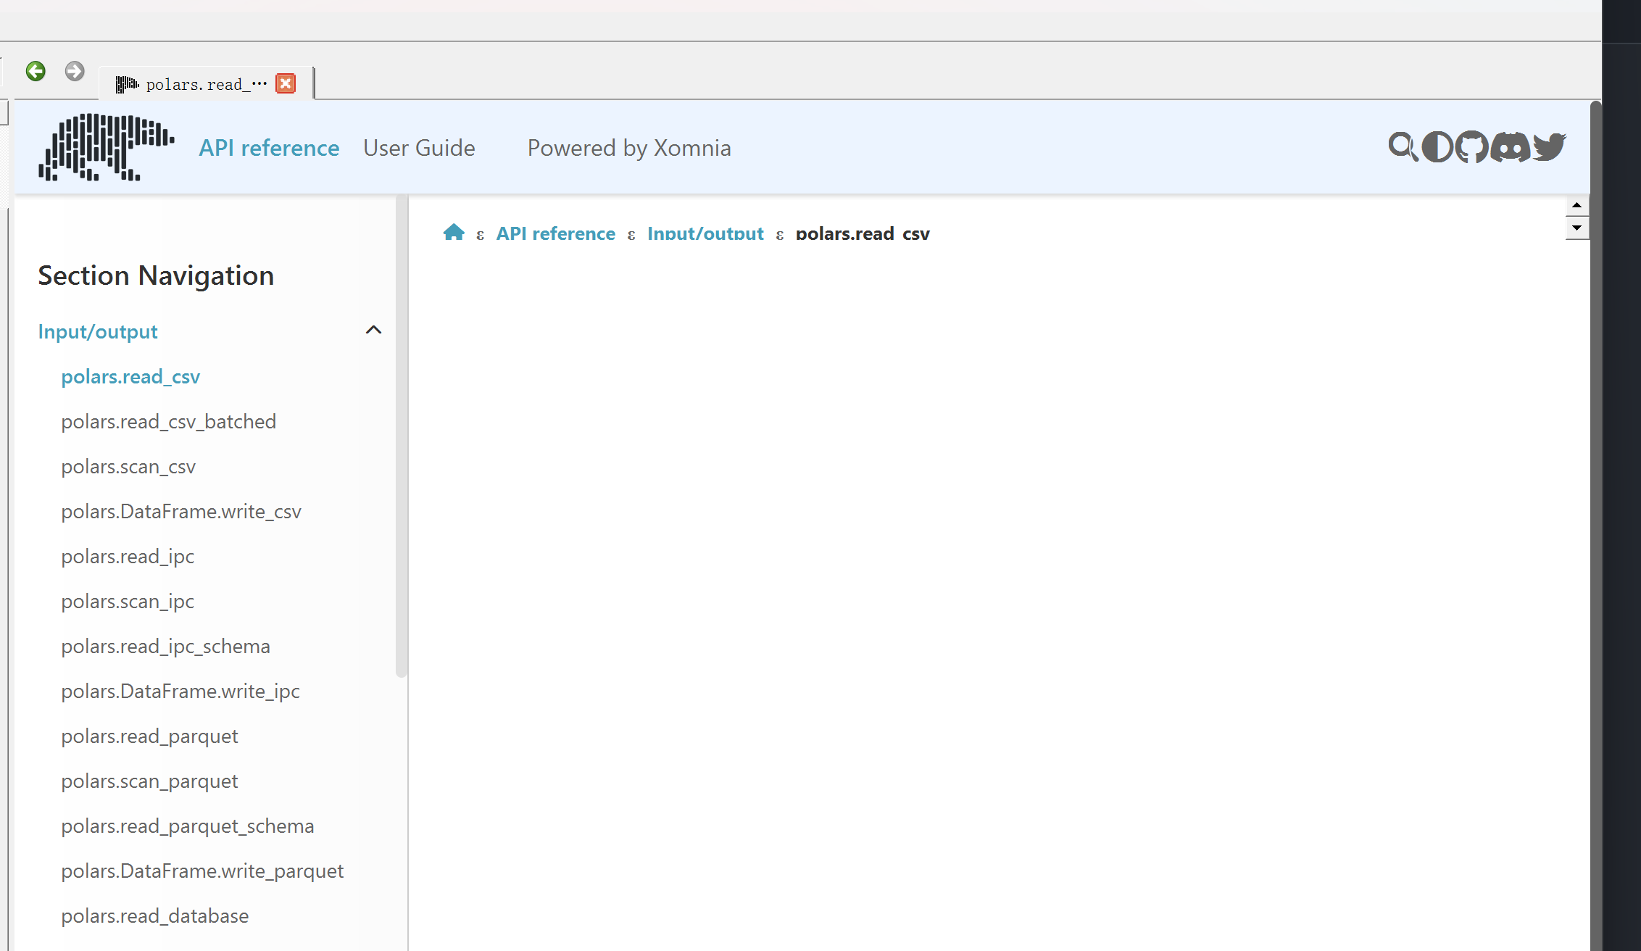Image resolution: width=1641 pixels, height=951 pixels.
Task: Click the GitHub icon in the header
Action: [x=1473, y=146]
